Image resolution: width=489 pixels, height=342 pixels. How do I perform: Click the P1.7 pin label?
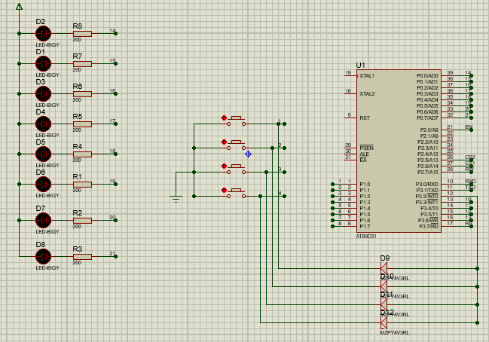click(x=365, y=226)
